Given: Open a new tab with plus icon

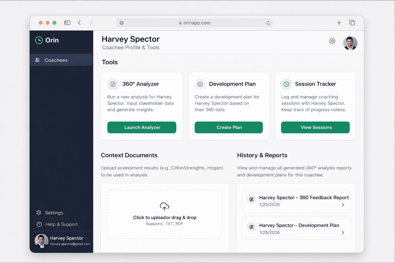Looking at the screenshot, I should (x=339, y=23).
